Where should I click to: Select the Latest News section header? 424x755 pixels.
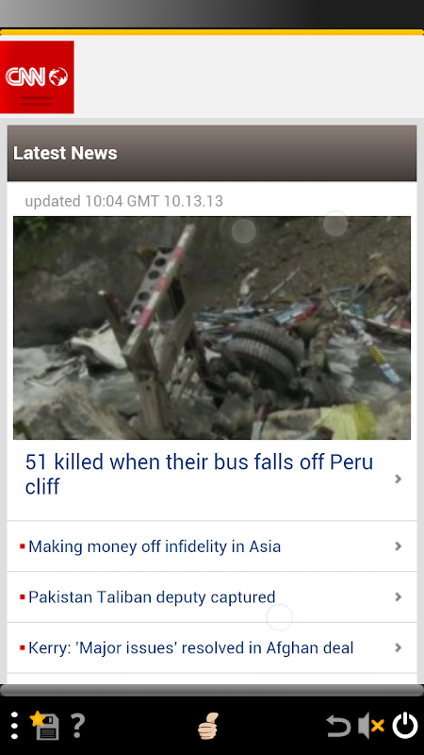tap(212, 153)
